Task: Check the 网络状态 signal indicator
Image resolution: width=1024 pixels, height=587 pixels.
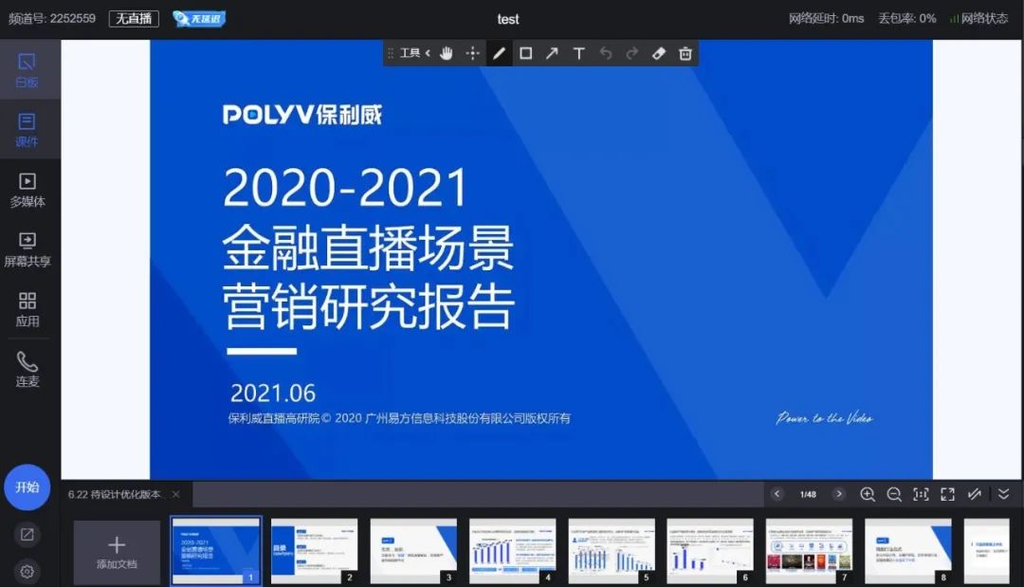Action: 978,18
